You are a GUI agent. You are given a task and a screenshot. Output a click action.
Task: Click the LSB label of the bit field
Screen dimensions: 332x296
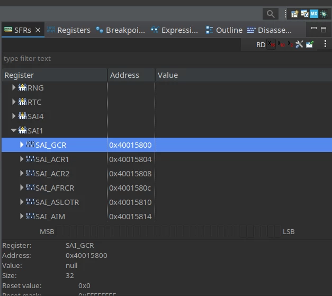click(x=289, y=231)
